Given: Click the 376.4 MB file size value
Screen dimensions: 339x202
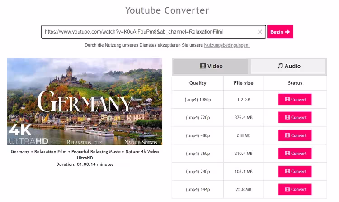Looking at the screenshot, I should [x=244, y=117].
